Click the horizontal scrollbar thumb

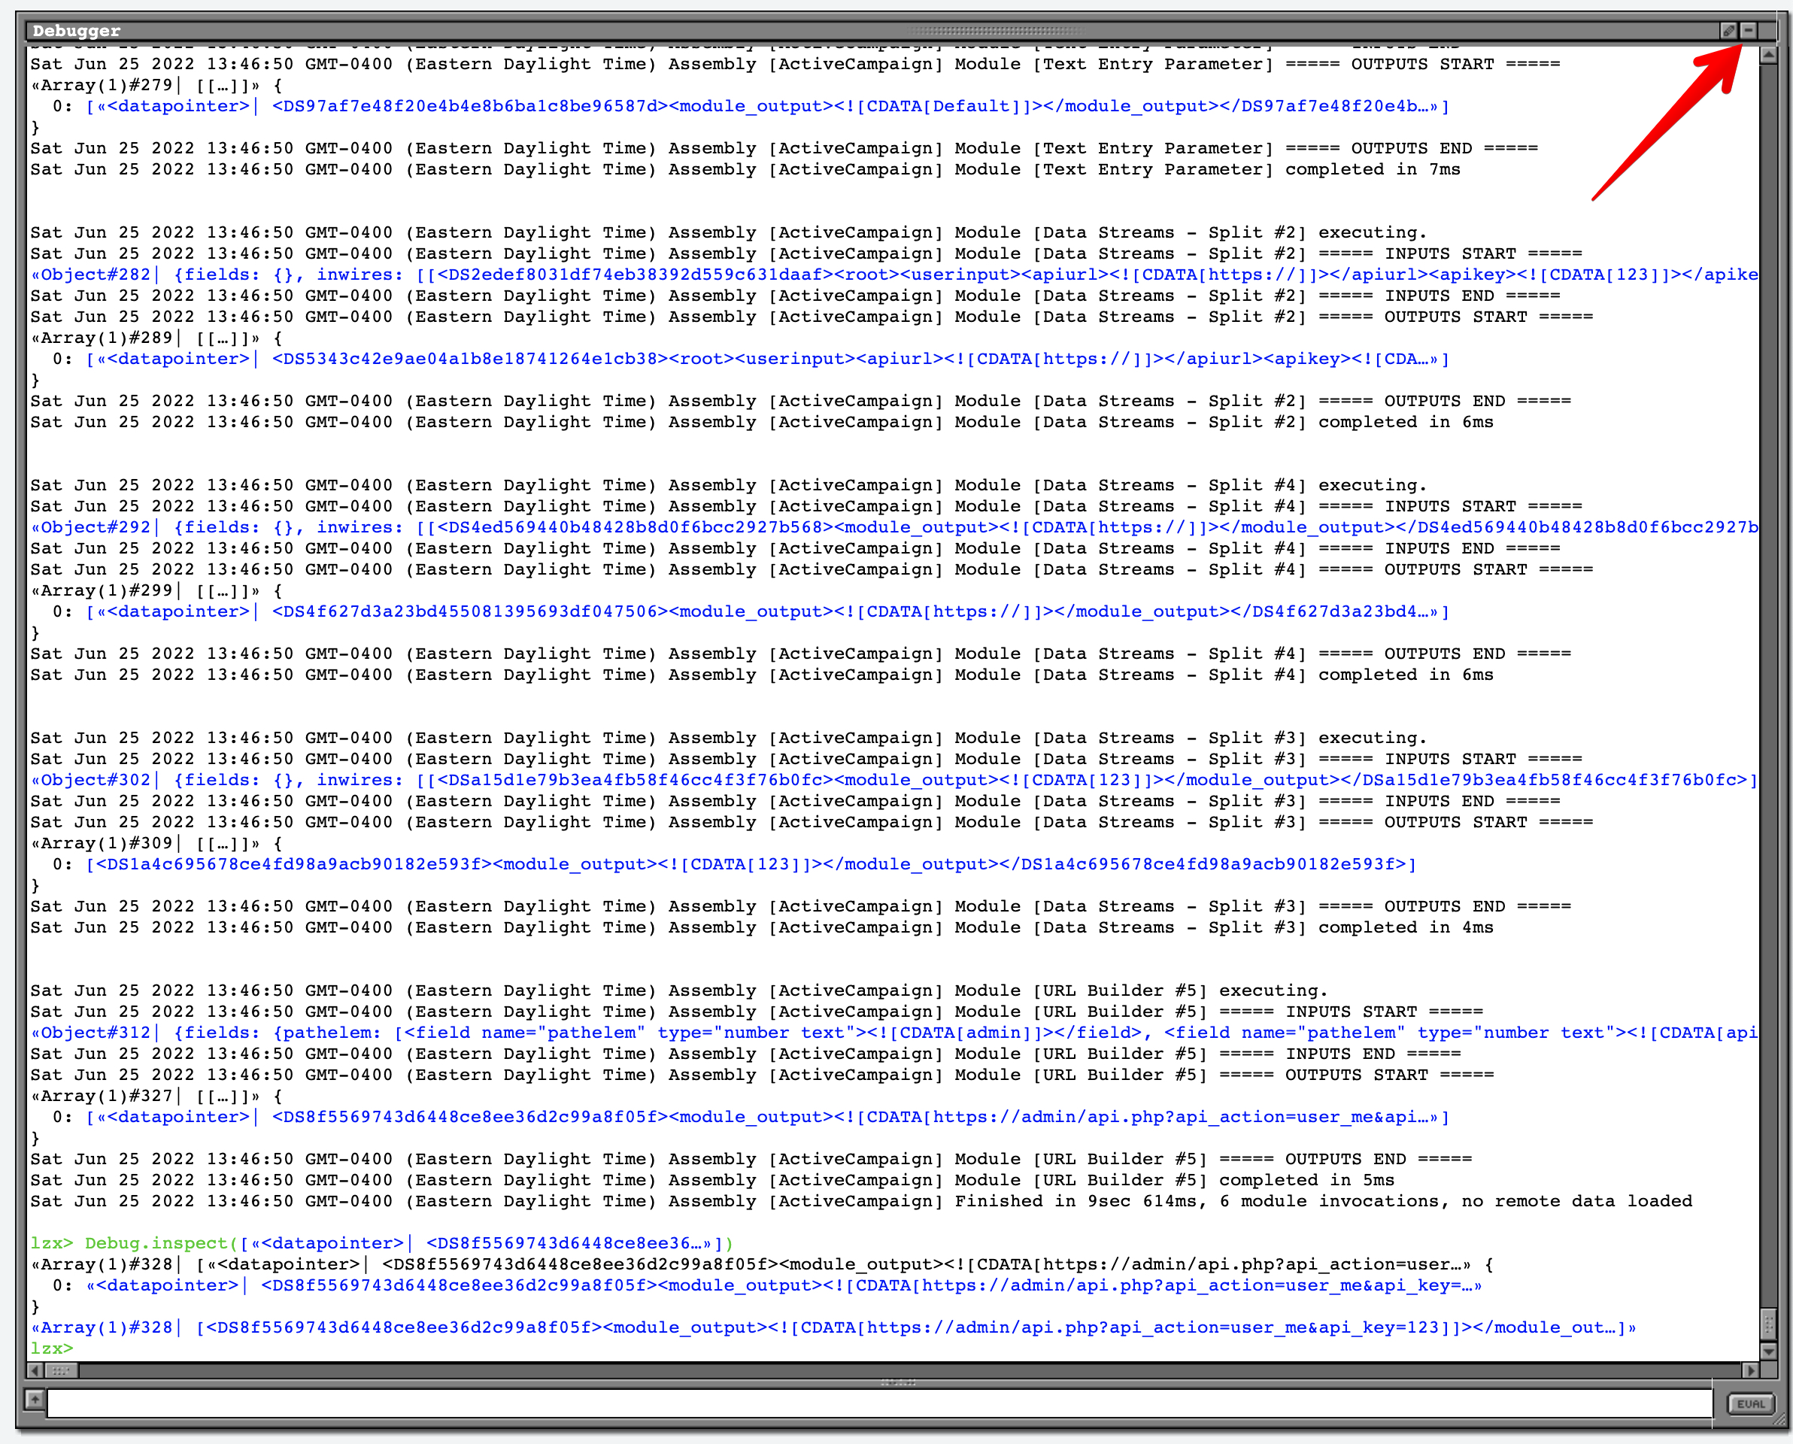[x=60, y=1370]
